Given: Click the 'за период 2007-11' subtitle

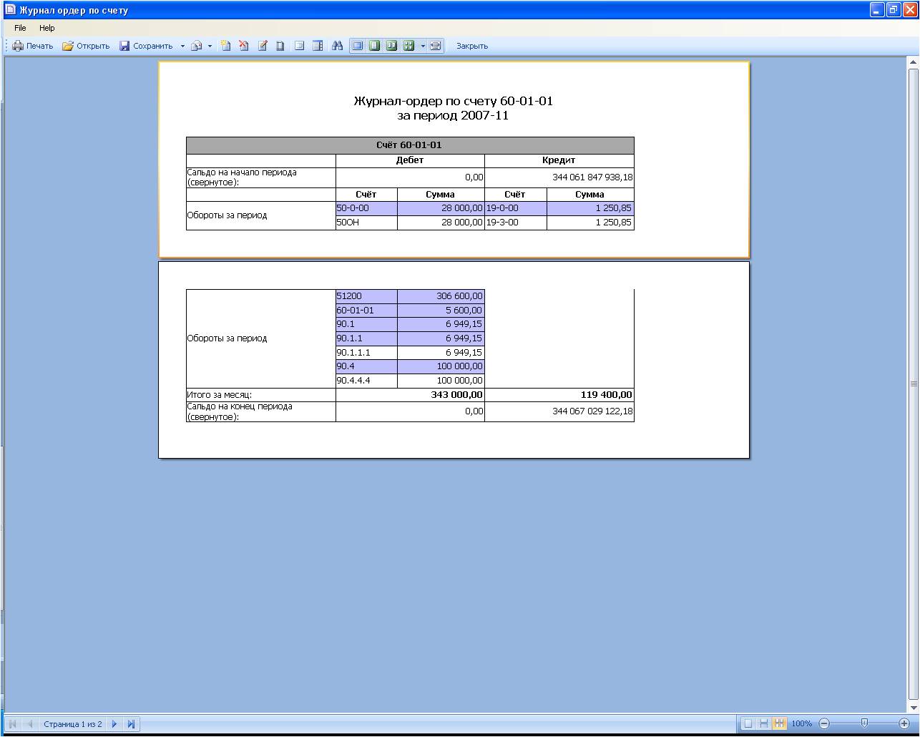Looking at the screenshot, I should [x=454, y=115].
